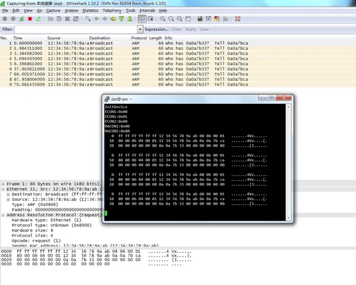Restart the current live capture
This screenshot has width=356, height=285.
click(39, 19)
